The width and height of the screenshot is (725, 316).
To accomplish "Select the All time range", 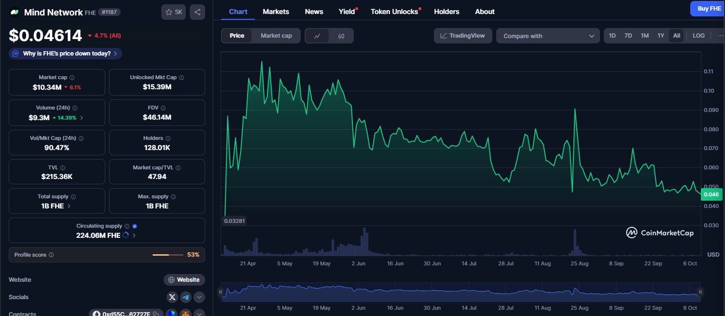I will 676,35.
